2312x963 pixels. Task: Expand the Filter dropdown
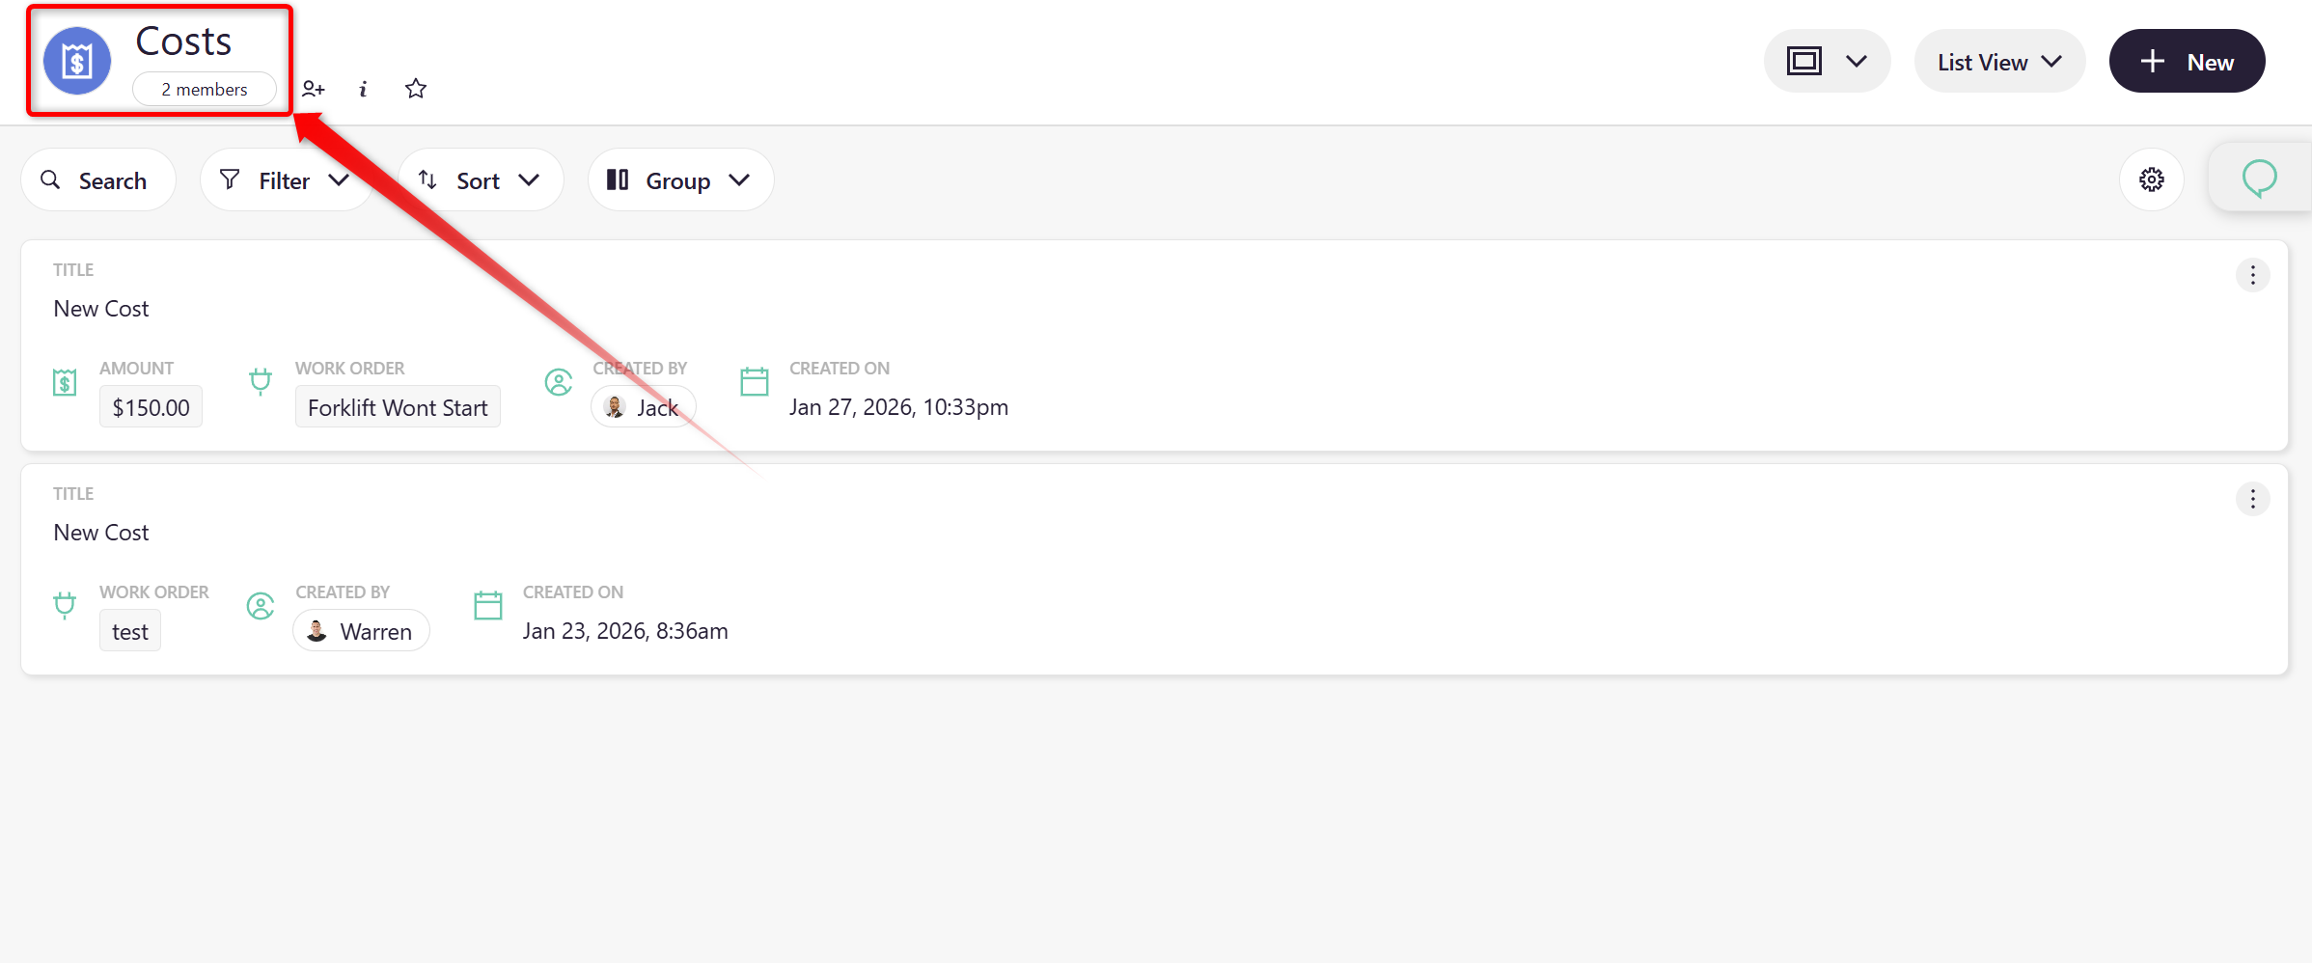[x=286, y=180]
